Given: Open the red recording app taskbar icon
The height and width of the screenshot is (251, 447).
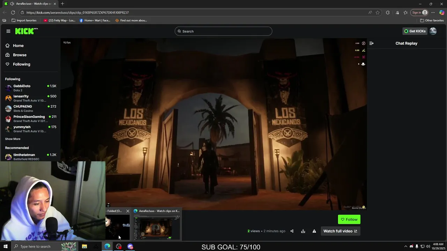Looking at the screenshot, I should point(119,246).
